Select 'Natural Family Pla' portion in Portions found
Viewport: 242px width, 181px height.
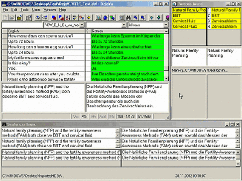tap(189, 10)
